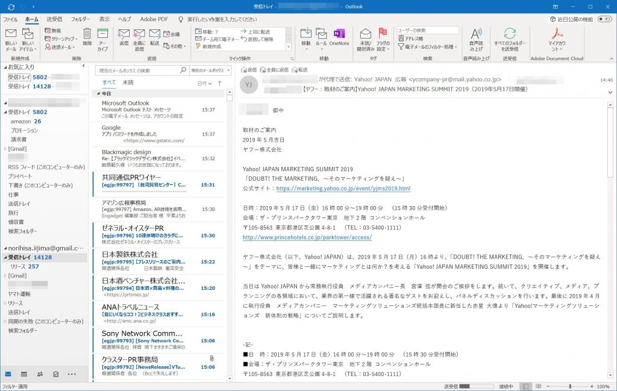Image resolution: width=617 pixels, height=391 pixels.
Task: Click the ribbon 全員に返信 icon
Action: [139, 34]
